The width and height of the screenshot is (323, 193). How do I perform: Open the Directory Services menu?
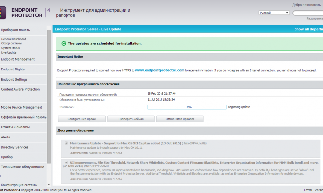(x=15, y=147)
